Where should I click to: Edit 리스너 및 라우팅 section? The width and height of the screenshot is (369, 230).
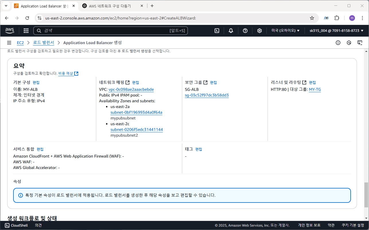tap(312, 82)
